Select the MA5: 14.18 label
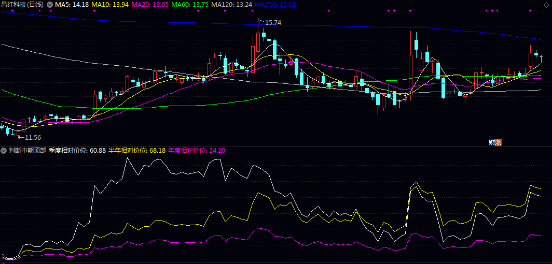The image size is (552, 264). point(72,5)
